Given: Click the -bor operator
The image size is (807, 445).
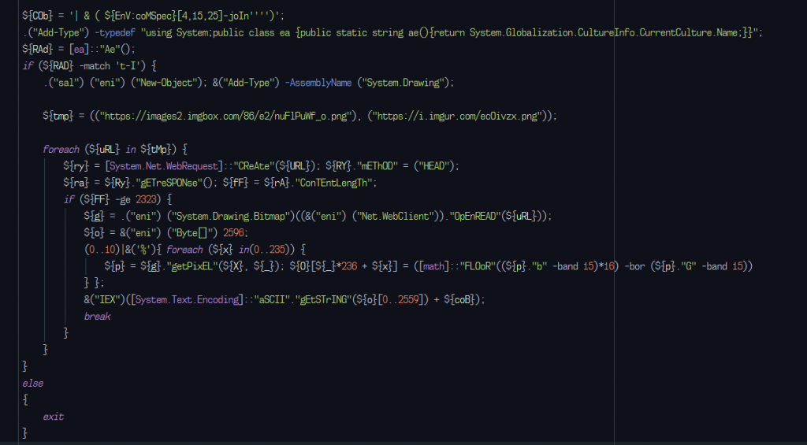Looking at the screenshot, I should (x=634, y=266).
